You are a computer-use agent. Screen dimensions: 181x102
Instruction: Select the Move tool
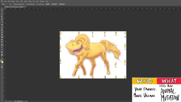(2, 10)
